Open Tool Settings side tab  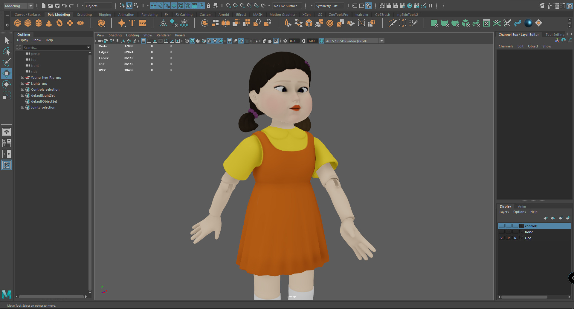(555, 35)
